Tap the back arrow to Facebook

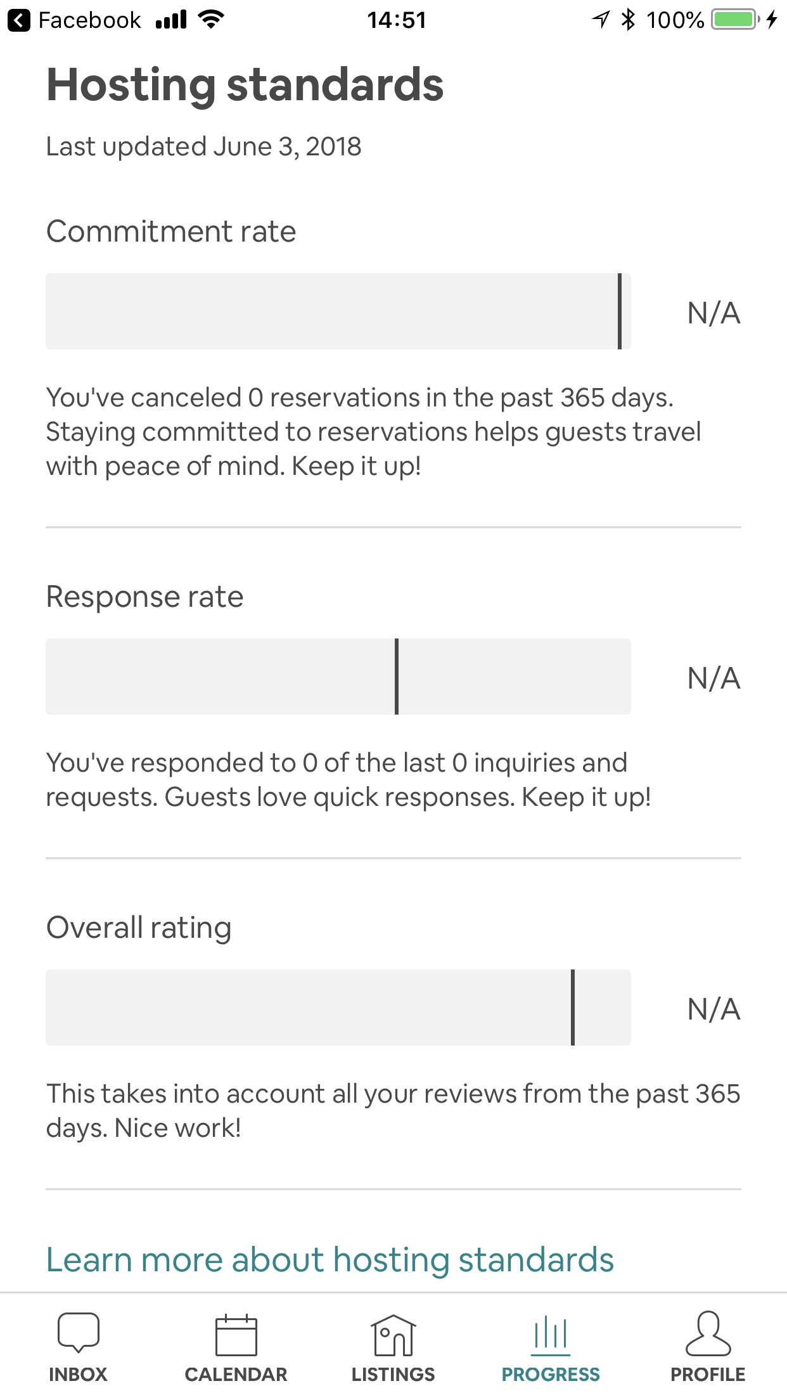click(19, 20)
